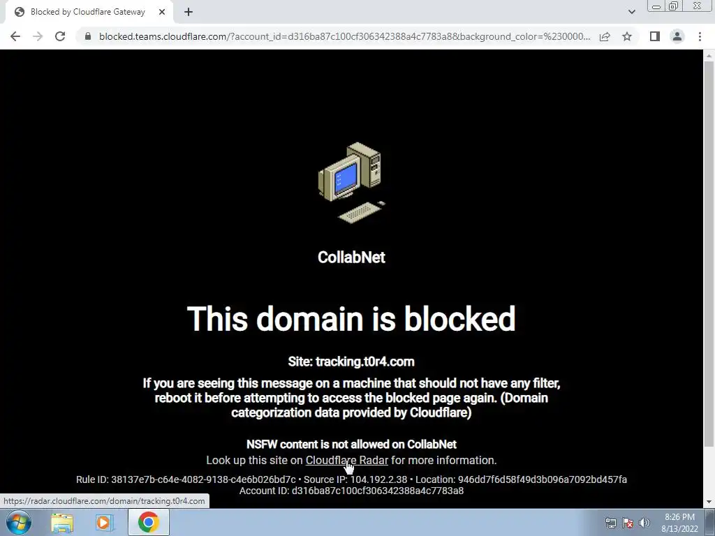
Task: Click the browser Back arrow
Action: tap(15, 36)
